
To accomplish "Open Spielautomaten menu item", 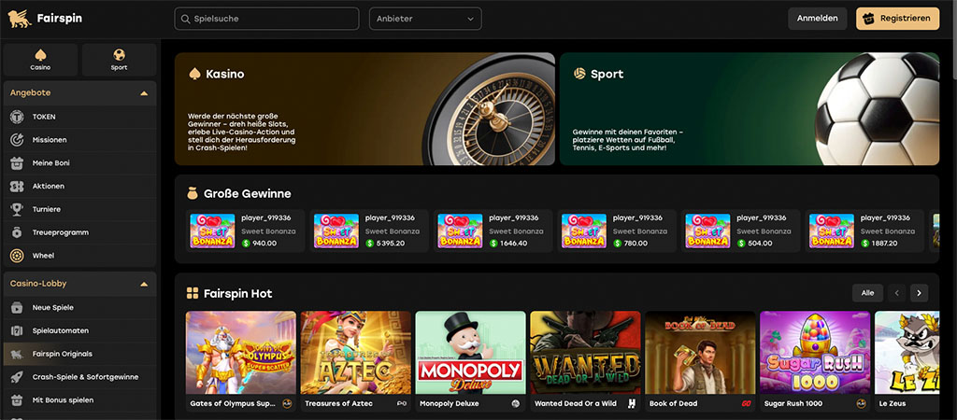I will coord(80,330).
